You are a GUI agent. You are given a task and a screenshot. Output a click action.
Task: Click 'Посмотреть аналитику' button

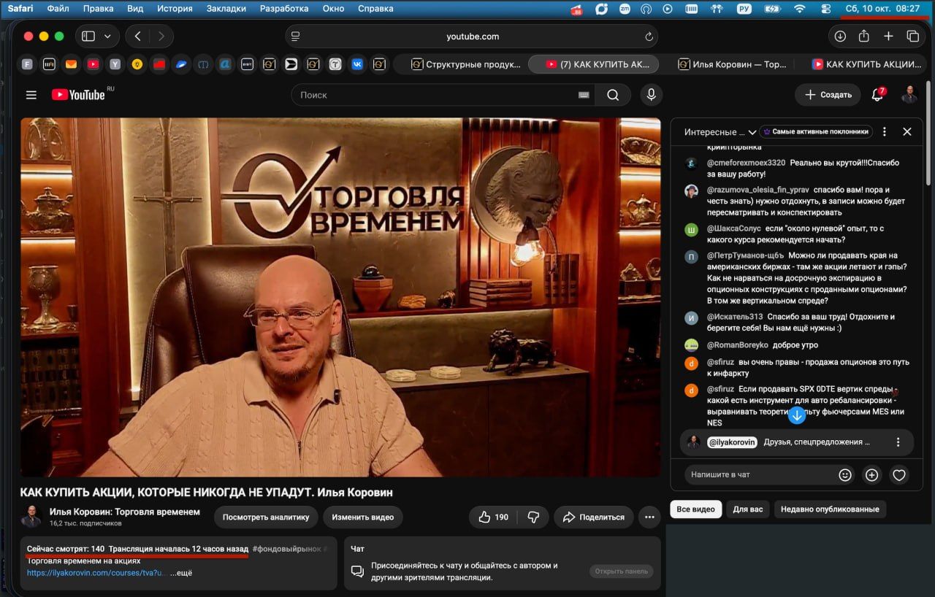click(x=266, y=517)
